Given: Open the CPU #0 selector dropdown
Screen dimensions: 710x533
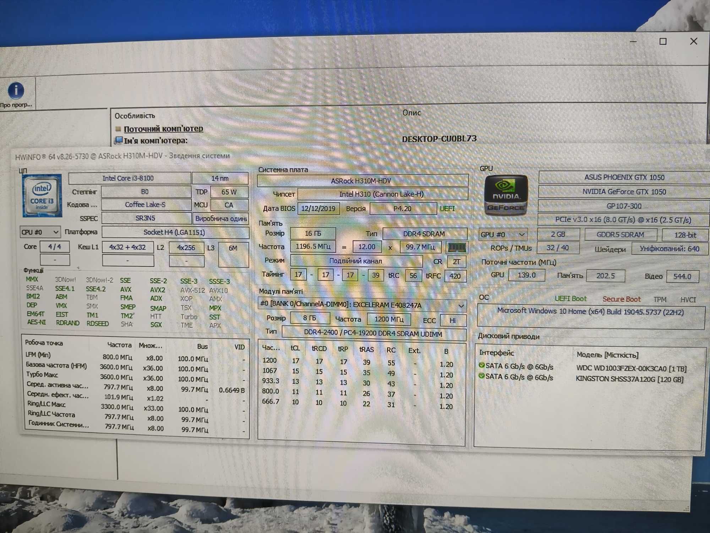Looking at the screenshot, I should [x=40, y=232].
